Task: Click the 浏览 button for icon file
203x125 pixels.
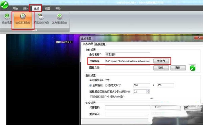Action: click(161, 68)
